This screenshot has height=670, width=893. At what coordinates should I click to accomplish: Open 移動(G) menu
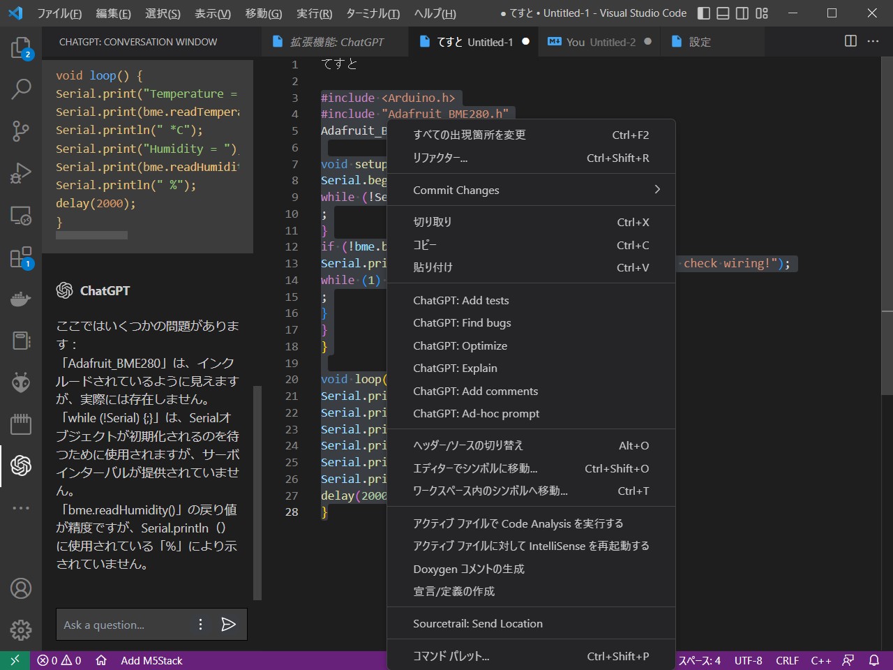coord(264,13)
